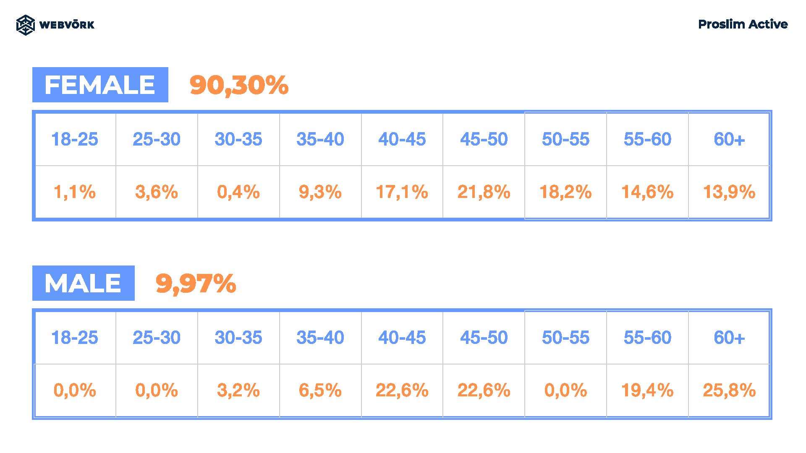Click the male 9,97% total percentage
This screenshot has width=806, height=453.
tap(196, 284)
